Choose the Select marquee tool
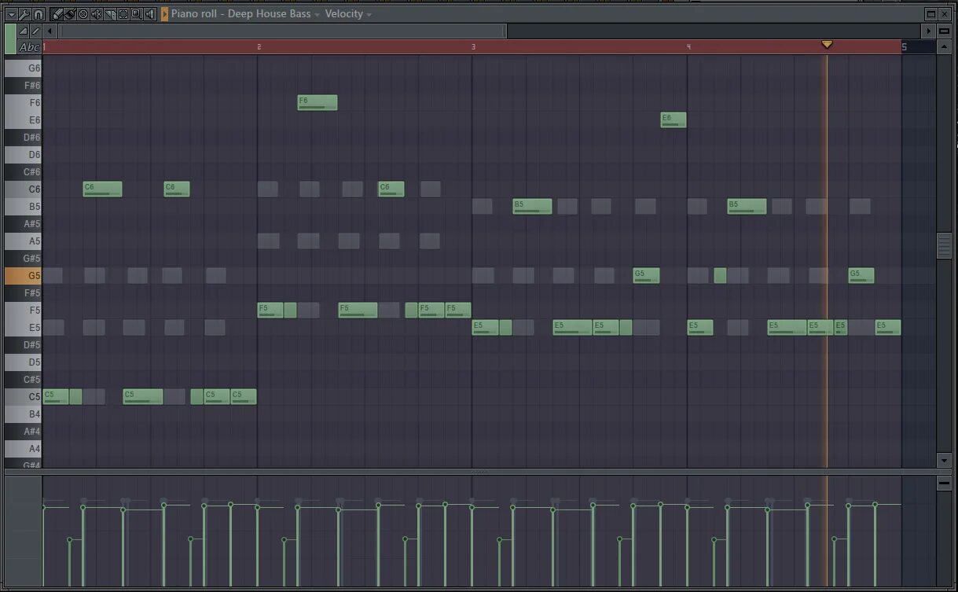Screen dimensions: 958x592 point(123,14)
